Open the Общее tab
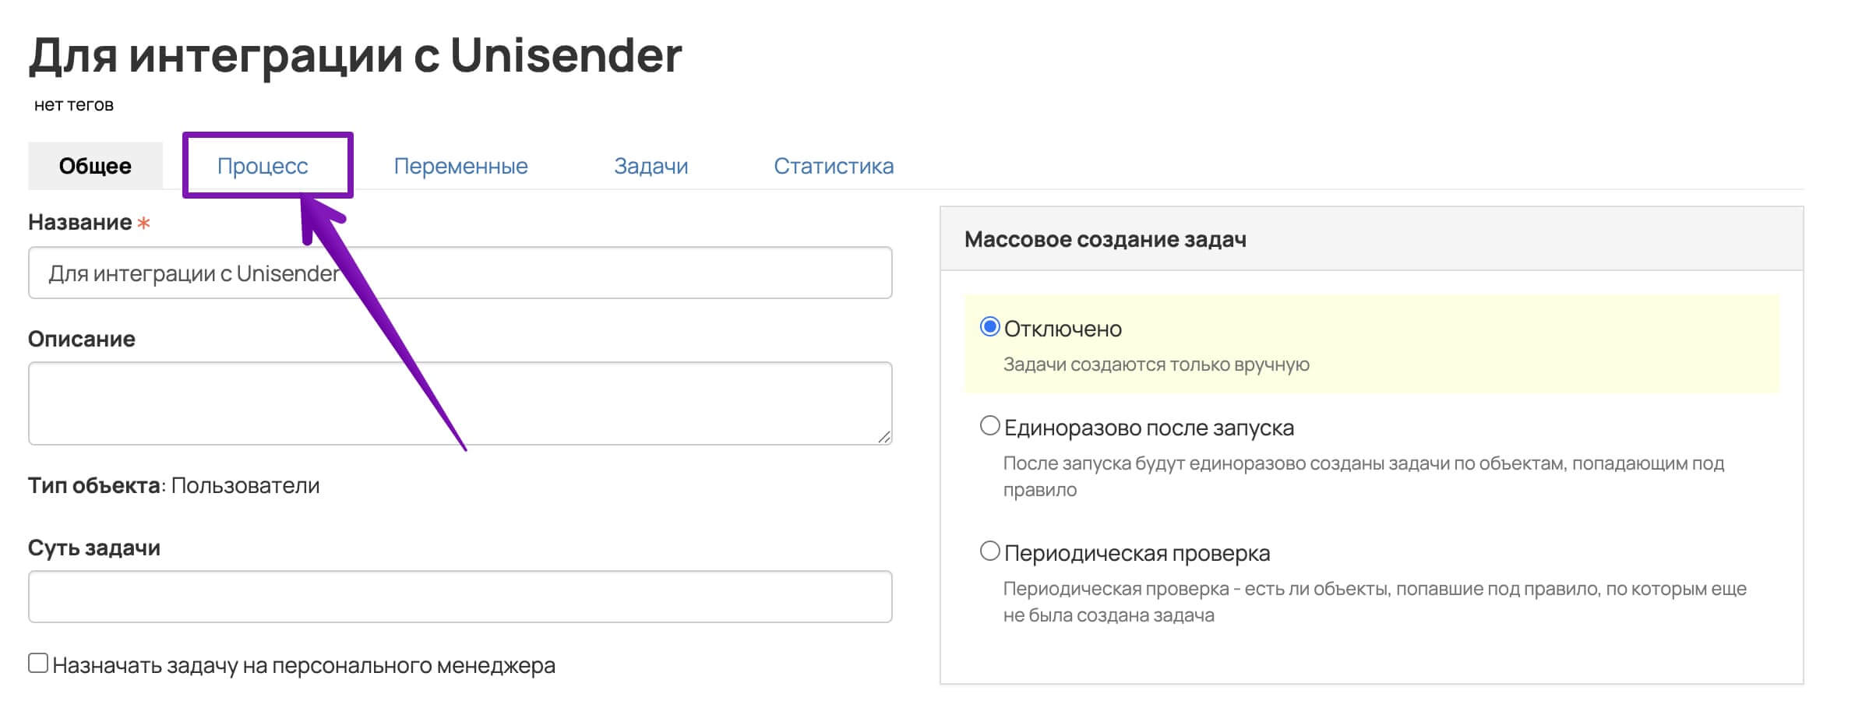The image size is (1862, 701). pyautogui.click(x=95, y=166)
